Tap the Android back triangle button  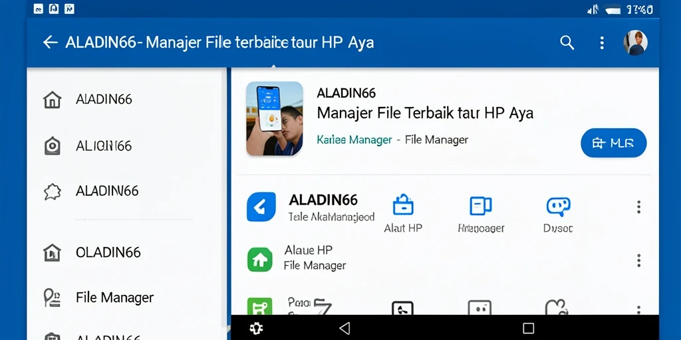344,328
